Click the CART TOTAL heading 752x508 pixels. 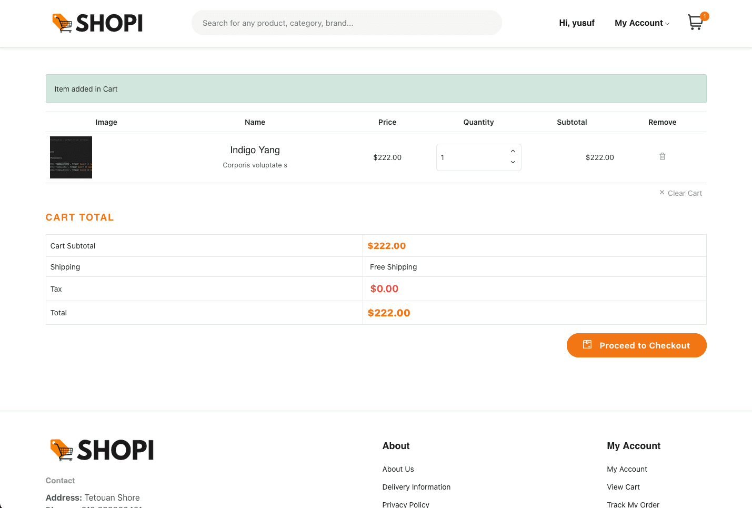80,217
